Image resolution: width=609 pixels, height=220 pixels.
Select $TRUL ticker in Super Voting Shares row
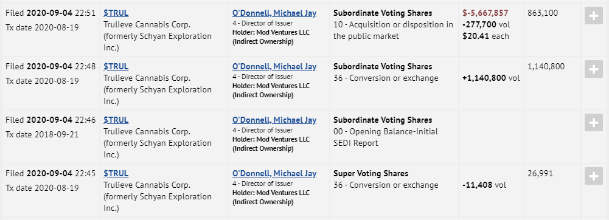coord(116,173)
